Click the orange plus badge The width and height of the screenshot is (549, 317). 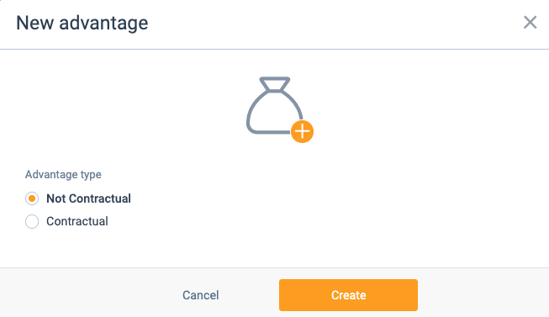point(302,132)
